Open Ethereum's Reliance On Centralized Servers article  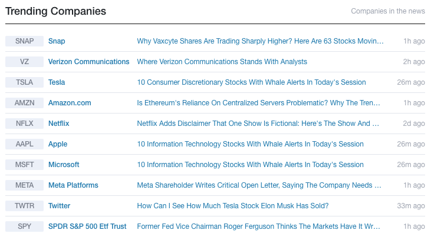tap(259, 103)
